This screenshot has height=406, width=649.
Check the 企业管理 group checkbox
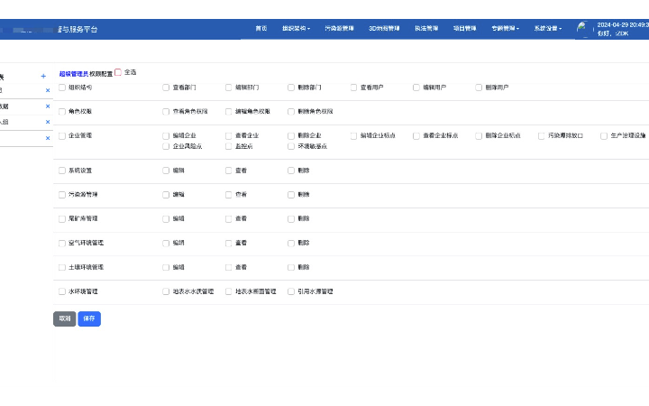click(62, 136)
